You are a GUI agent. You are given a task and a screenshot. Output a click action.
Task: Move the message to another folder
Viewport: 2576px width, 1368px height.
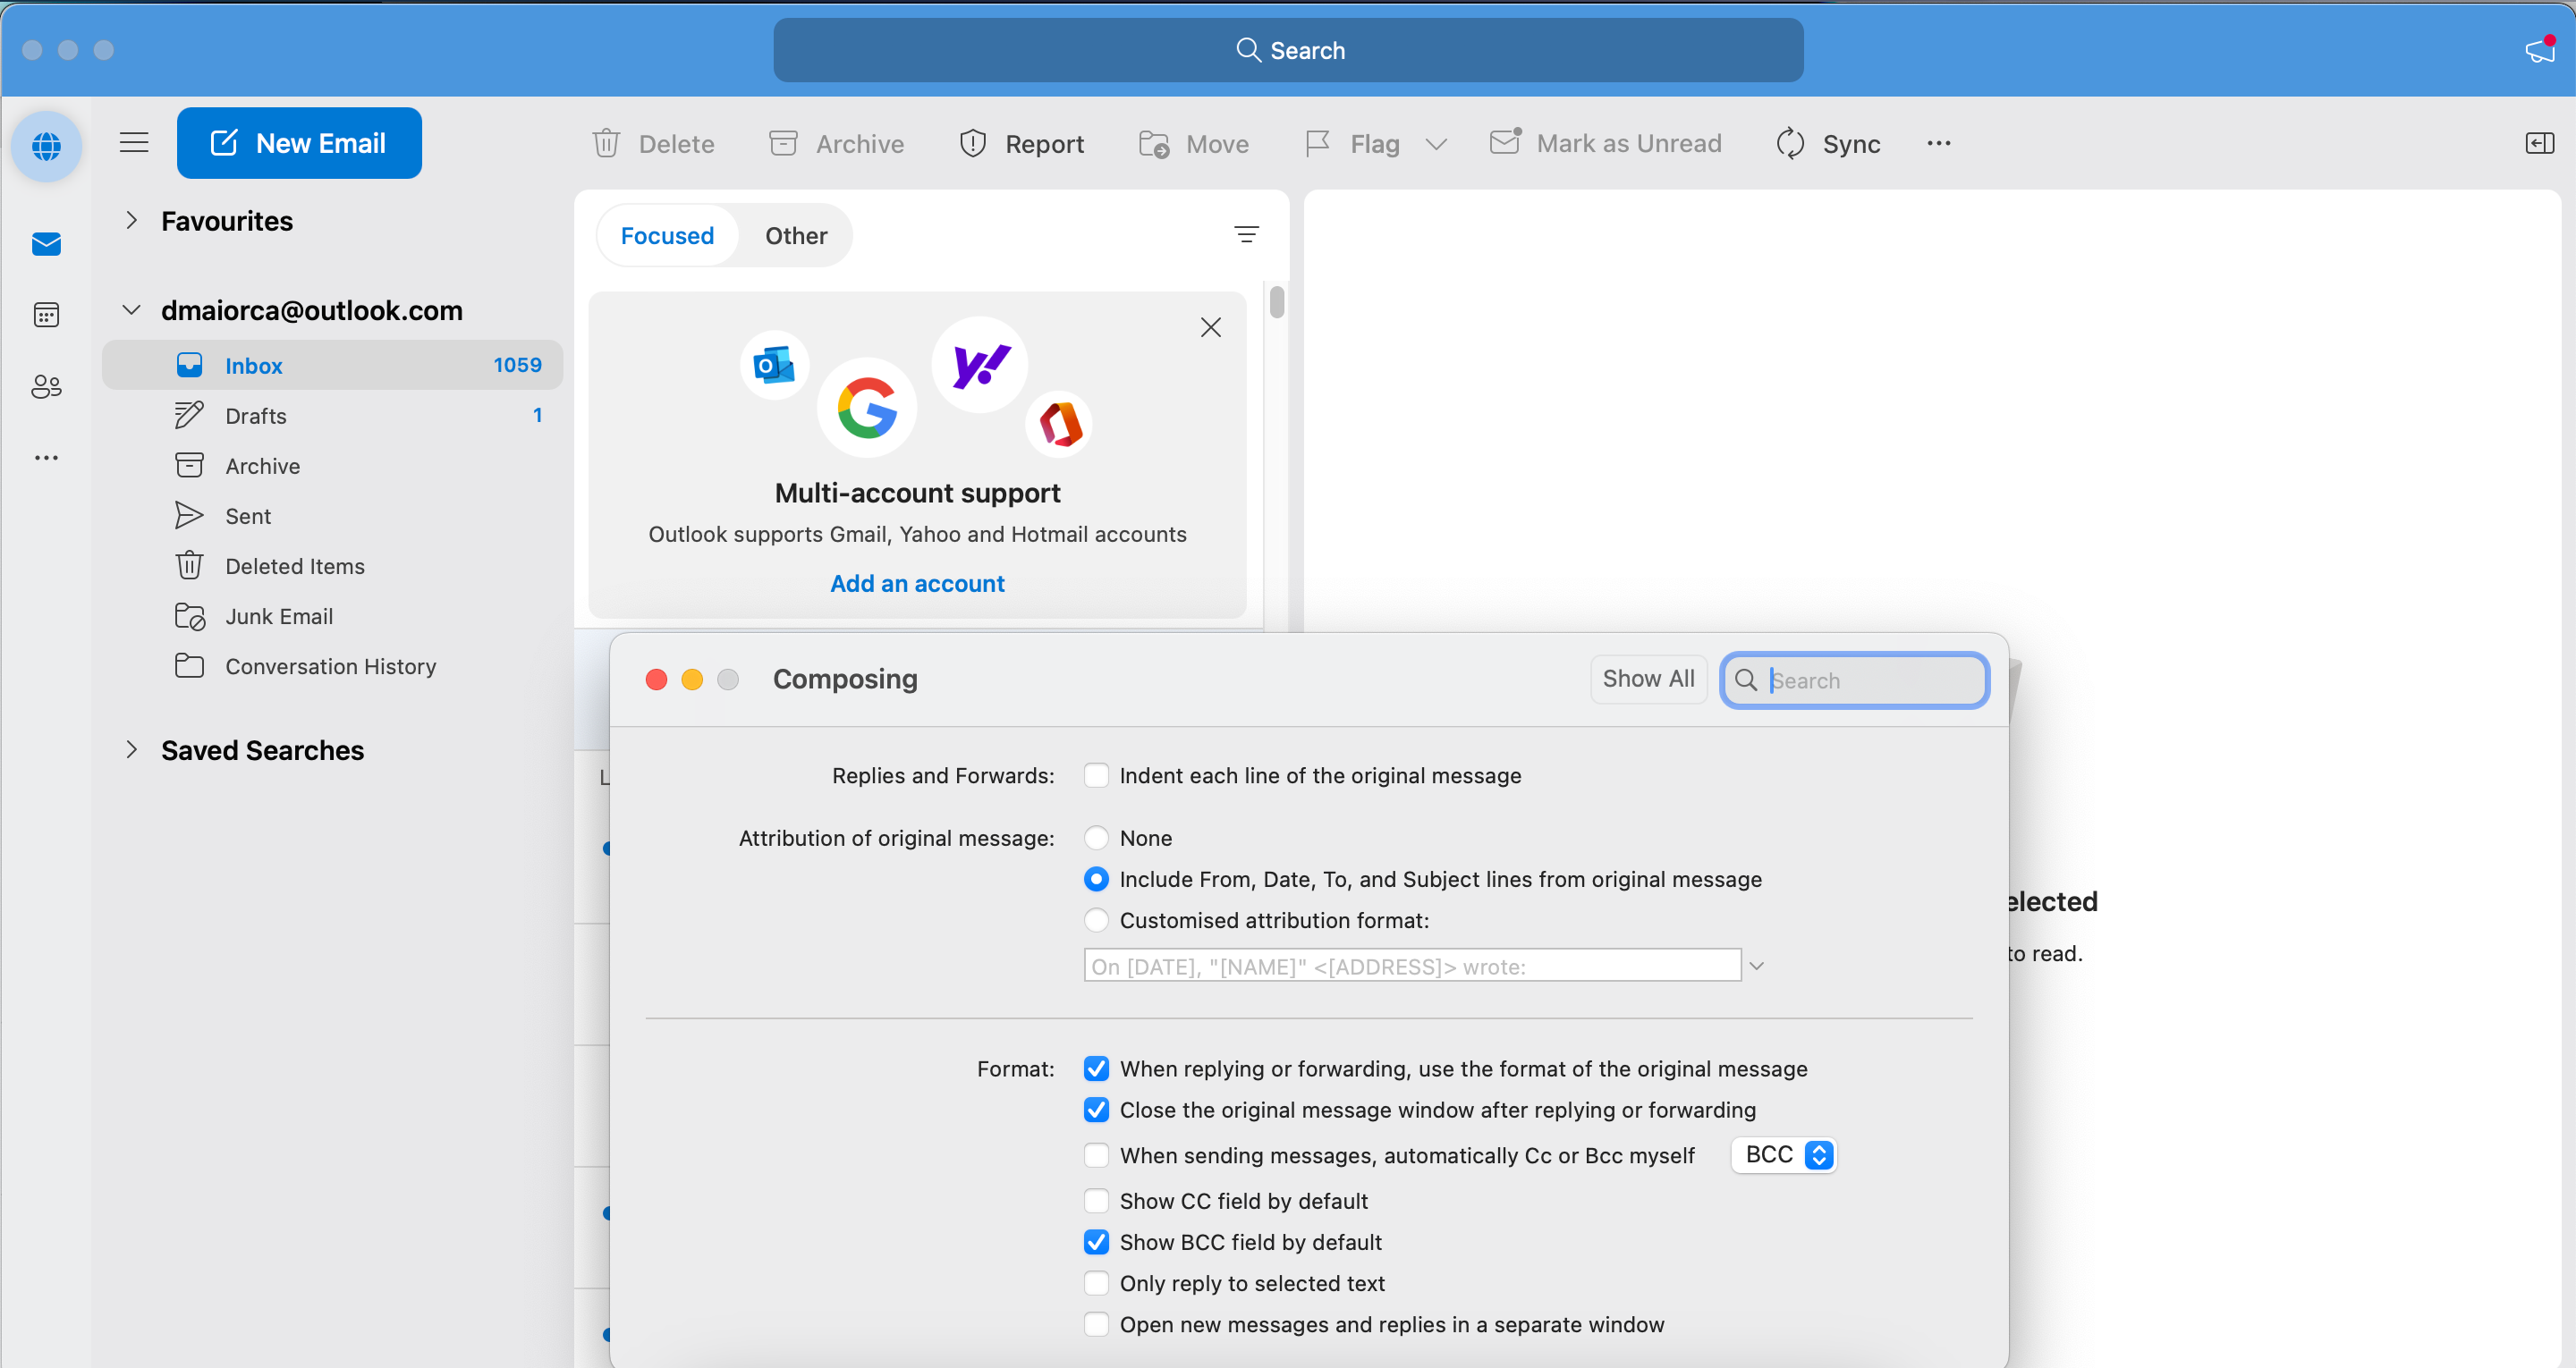(1193, 143)
